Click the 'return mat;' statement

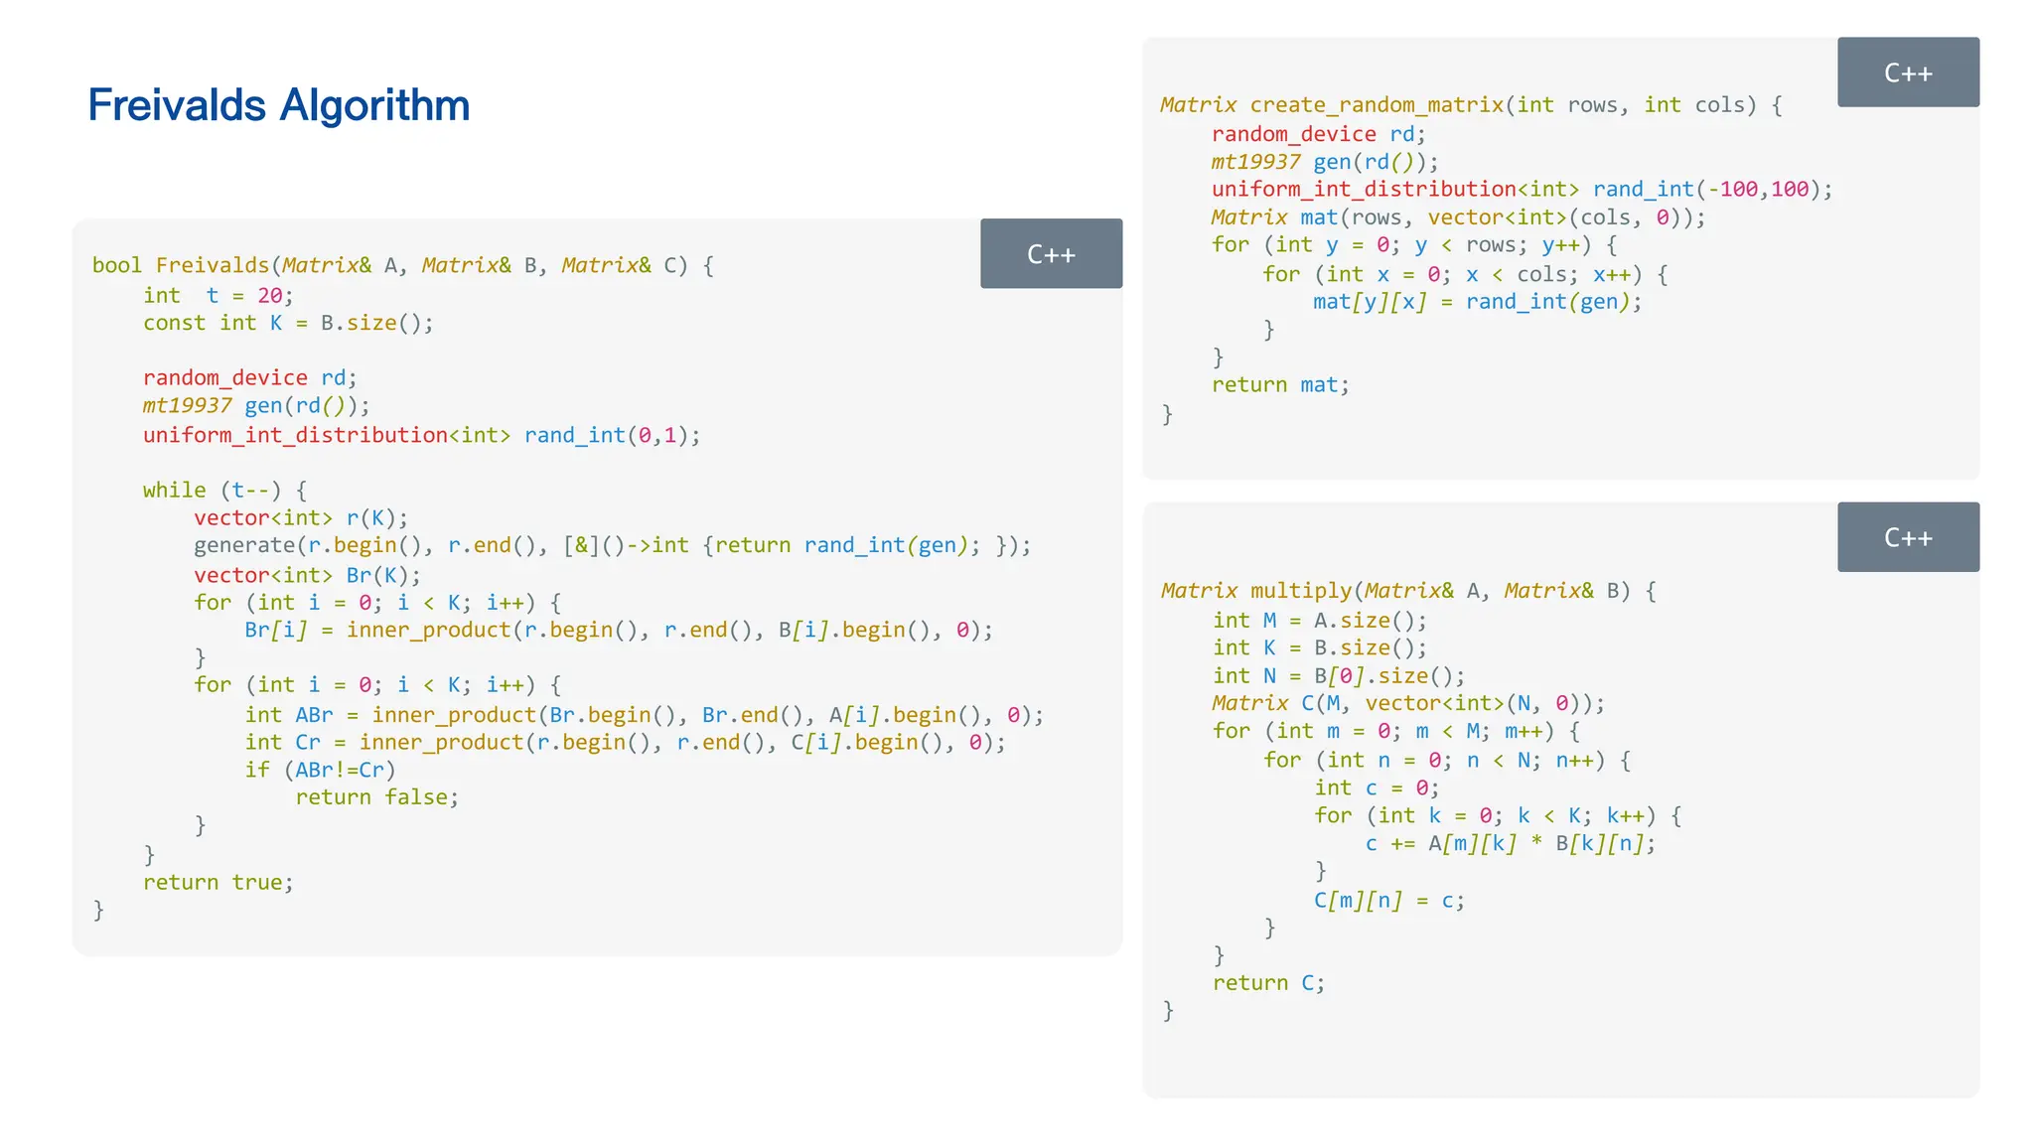tap(1279, 384)
